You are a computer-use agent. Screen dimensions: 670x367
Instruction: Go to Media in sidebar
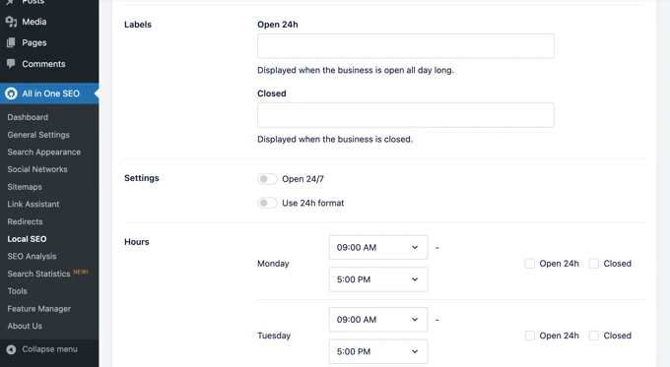pyautogui.click(x=34, y=22)
